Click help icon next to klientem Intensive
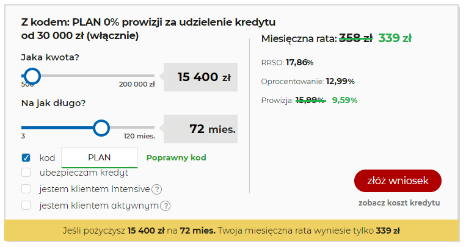This screenshot has width=466, height=247. coord(156,189)
